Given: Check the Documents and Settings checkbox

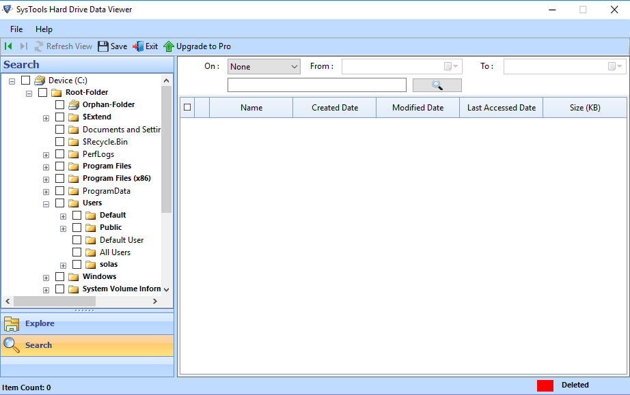Looking at the screenshot, I should (x=60, y=129).
